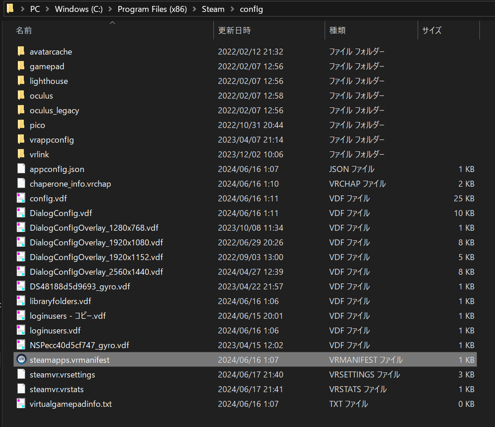495x427 pixels.
Task: Click the config breadcrumb segment
Action: click(x=251, y=9)
